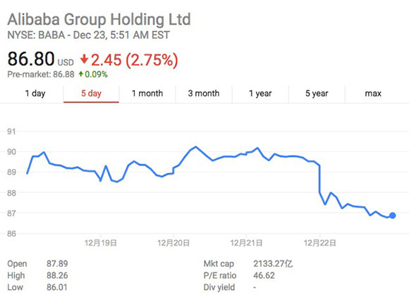Click the red down arrow price icon
409x304 pixels.
click(x=84, y=59)
